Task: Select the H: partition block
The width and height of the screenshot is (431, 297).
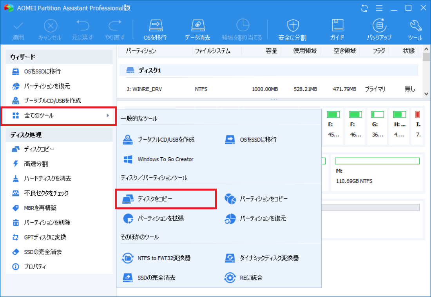Action: (x=399, y=126)
